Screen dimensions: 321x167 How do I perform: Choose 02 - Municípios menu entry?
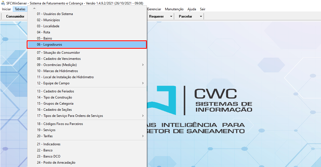(48, 20)
